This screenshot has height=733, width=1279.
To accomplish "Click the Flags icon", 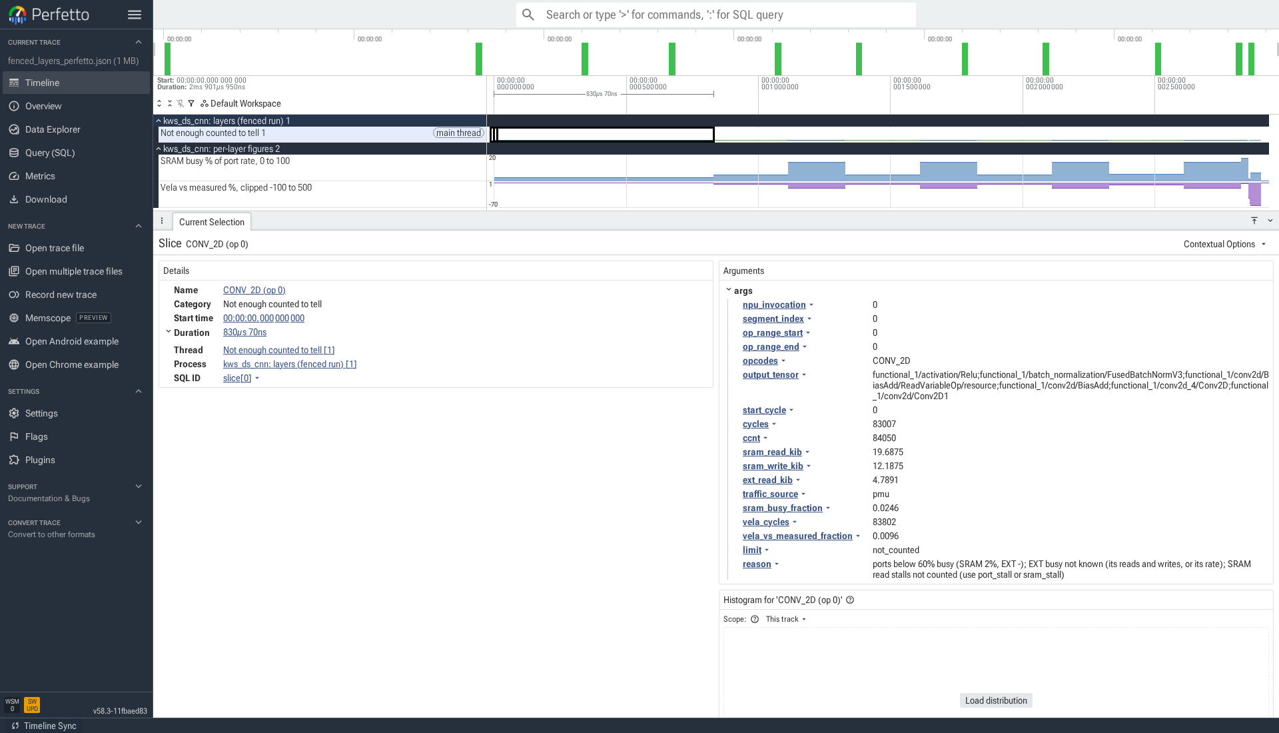I will tap(14, 436).
